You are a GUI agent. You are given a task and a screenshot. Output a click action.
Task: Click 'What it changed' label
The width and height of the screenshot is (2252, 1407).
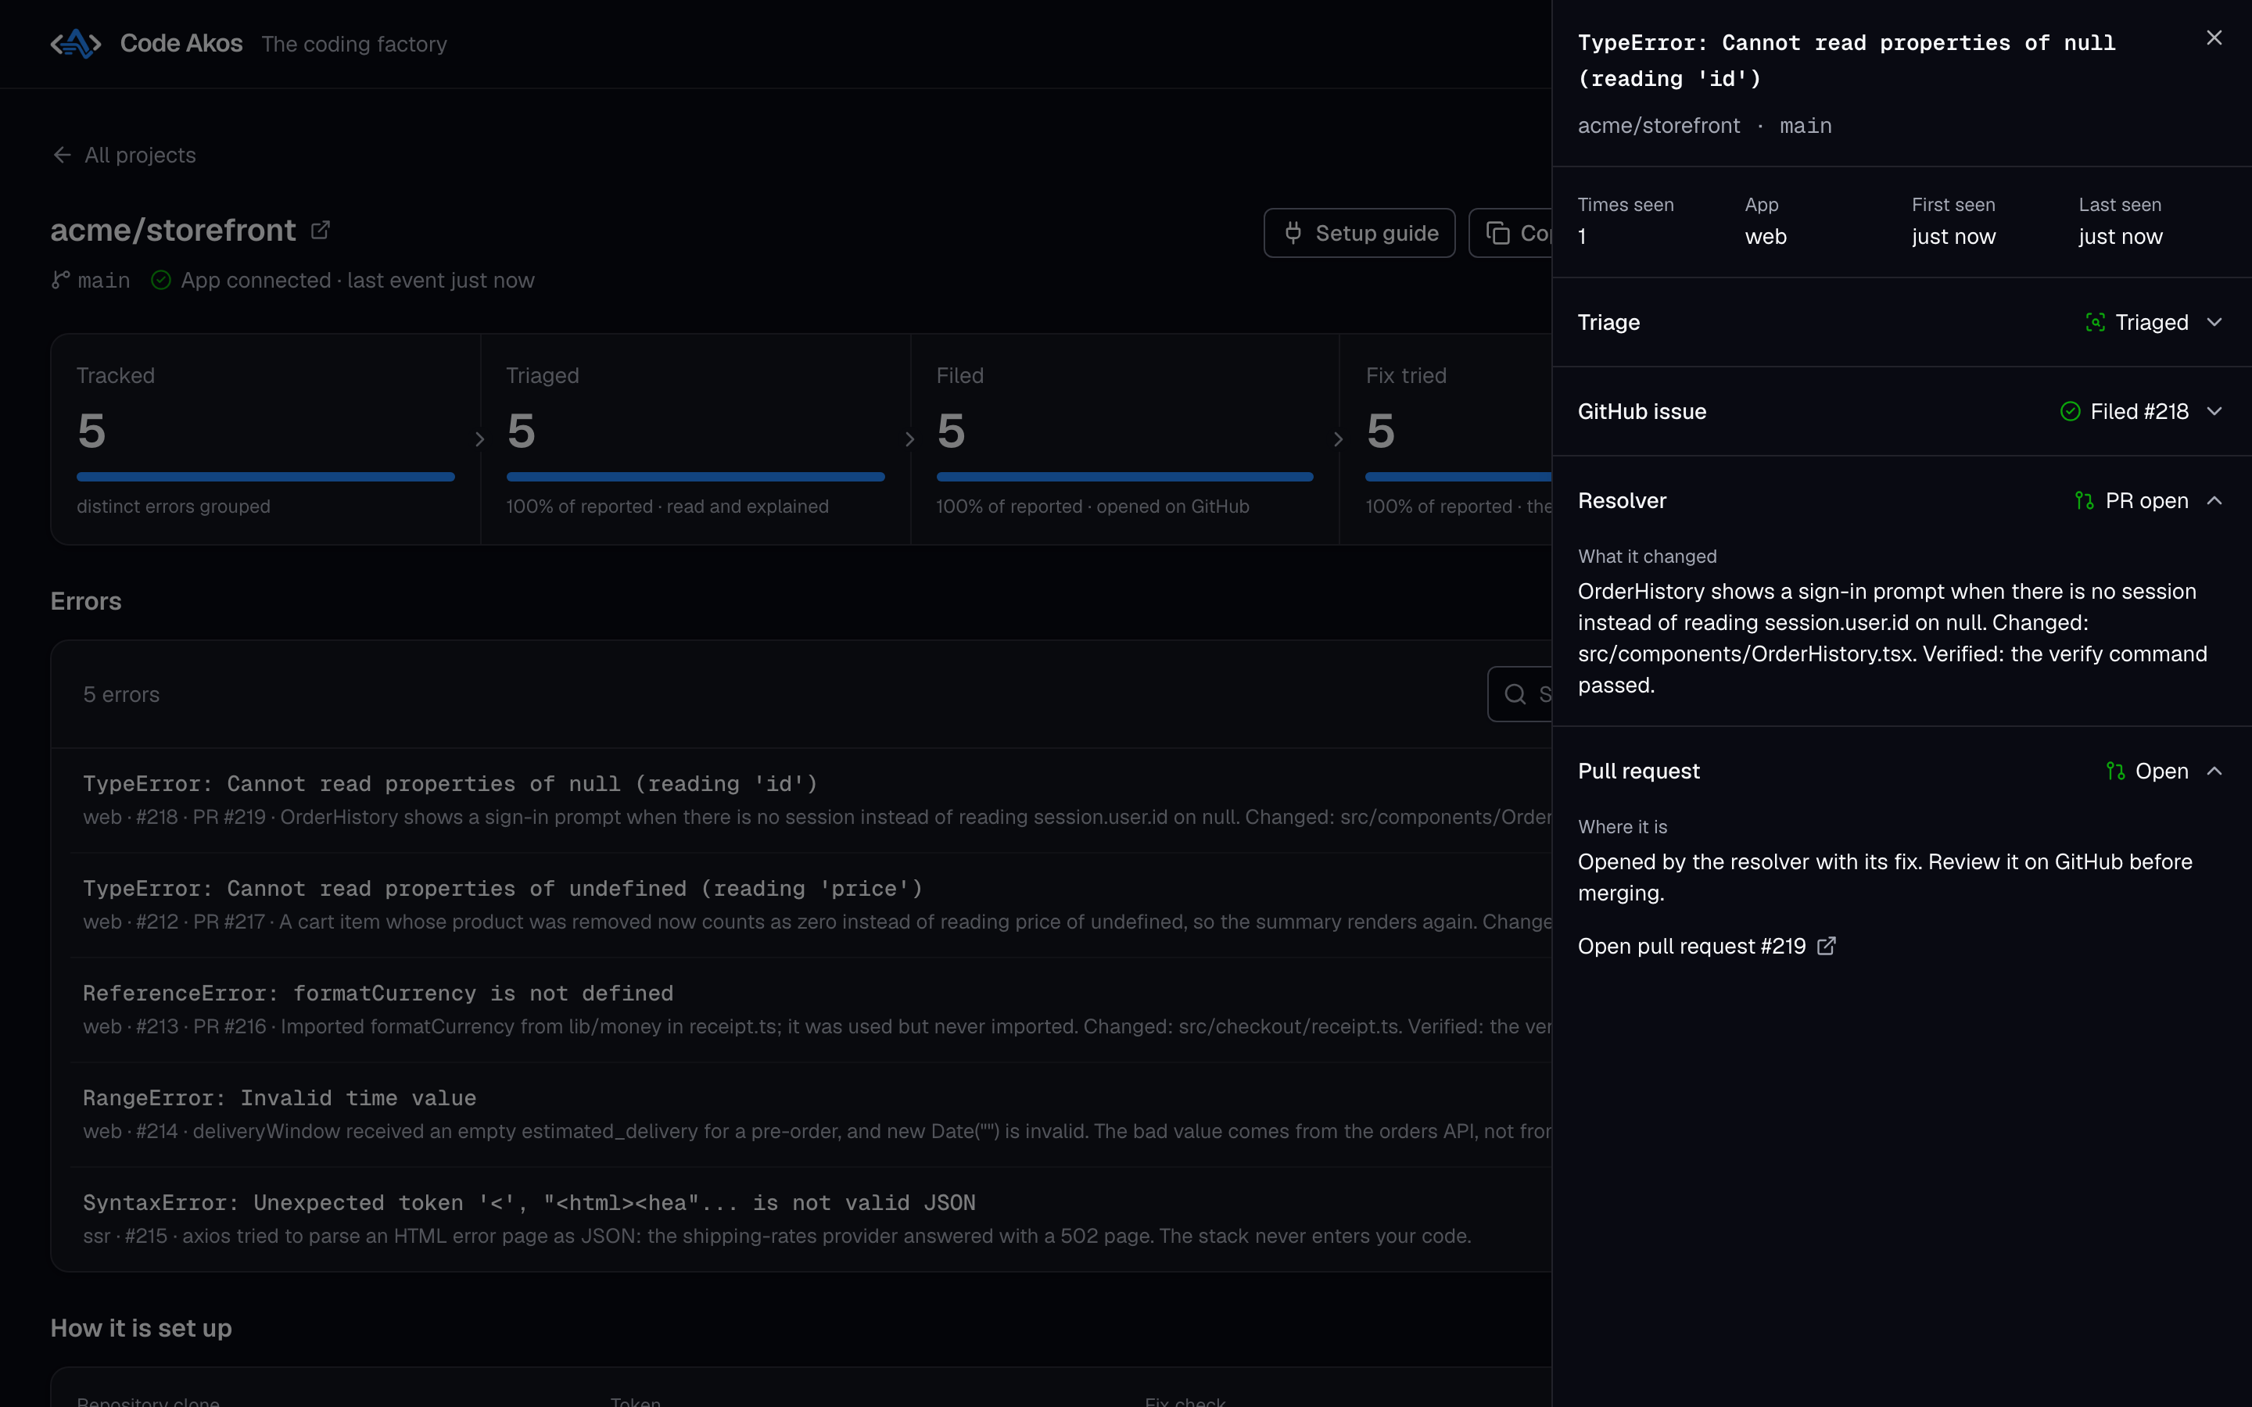[x=1647, y=557]
